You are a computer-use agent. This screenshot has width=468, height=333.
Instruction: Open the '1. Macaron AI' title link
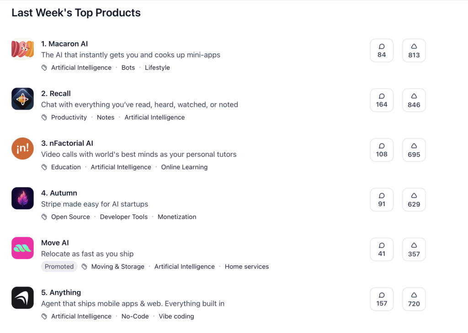(64, 44)
